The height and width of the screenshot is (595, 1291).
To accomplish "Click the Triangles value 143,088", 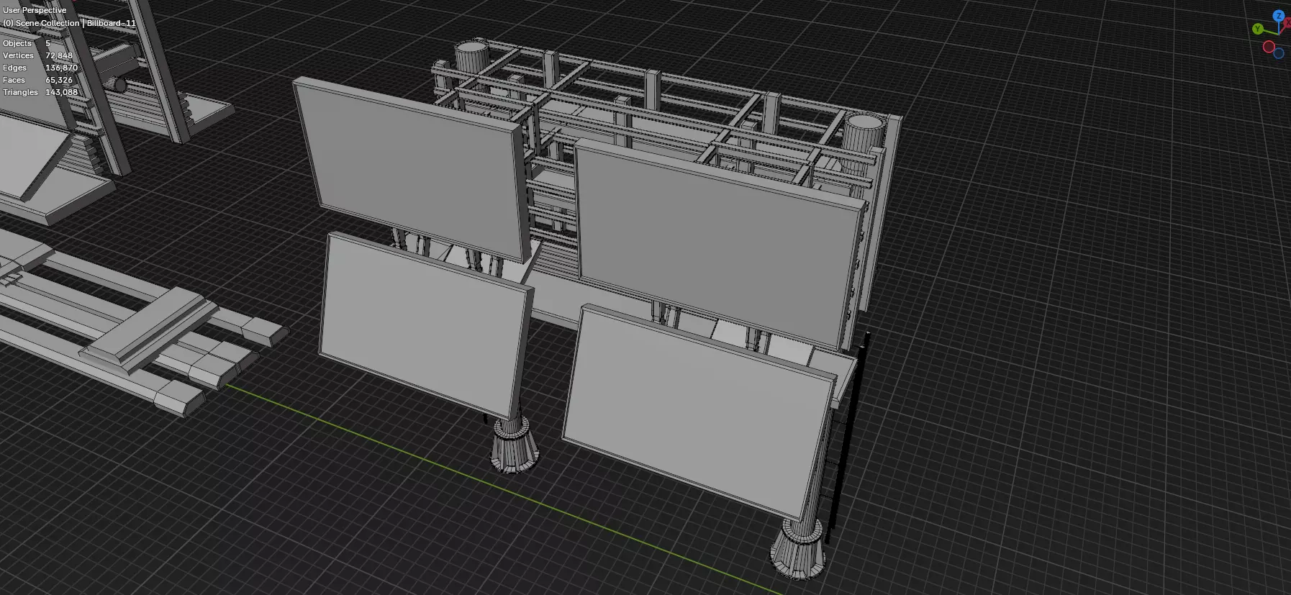I will click(x=61, y=92).
